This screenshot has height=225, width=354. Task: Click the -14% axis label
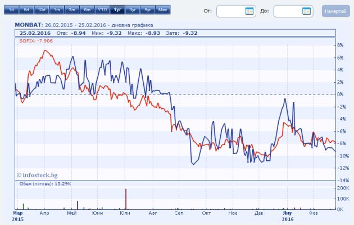(343, 180)
